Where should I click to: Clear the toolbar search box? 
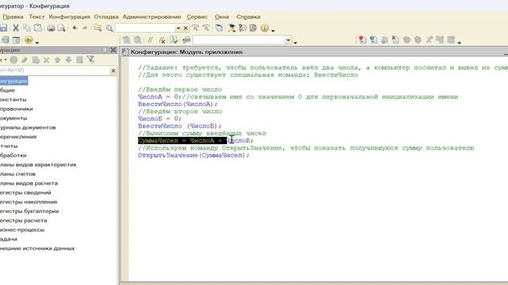point(186,28)
